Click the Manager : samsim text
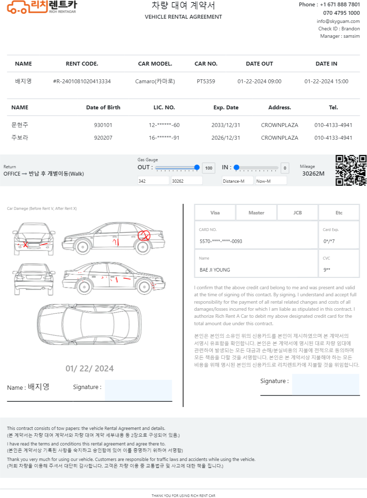Viewport: 367px width, 498px height. pos(340,36)
